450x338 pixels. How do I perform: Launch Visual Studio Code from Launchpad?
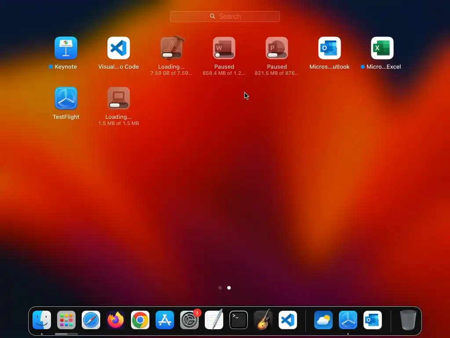coord(119,48)
